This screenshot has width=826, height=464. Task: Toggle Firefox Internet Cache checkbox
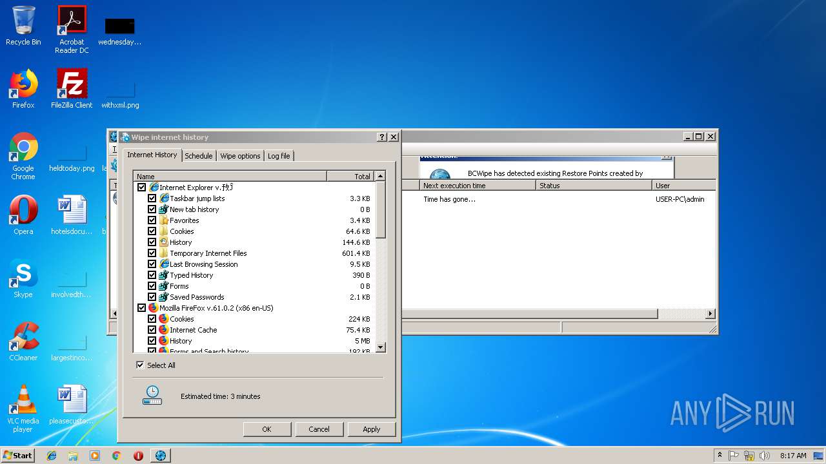click(152, 330)
